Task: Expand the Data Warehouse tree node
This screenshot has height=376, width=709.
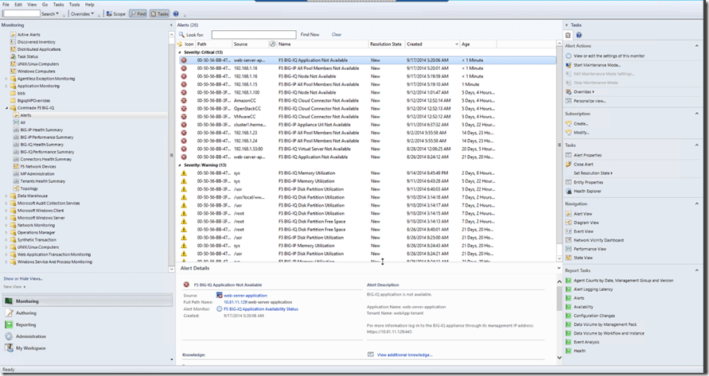Action: (x=6, y=196)
